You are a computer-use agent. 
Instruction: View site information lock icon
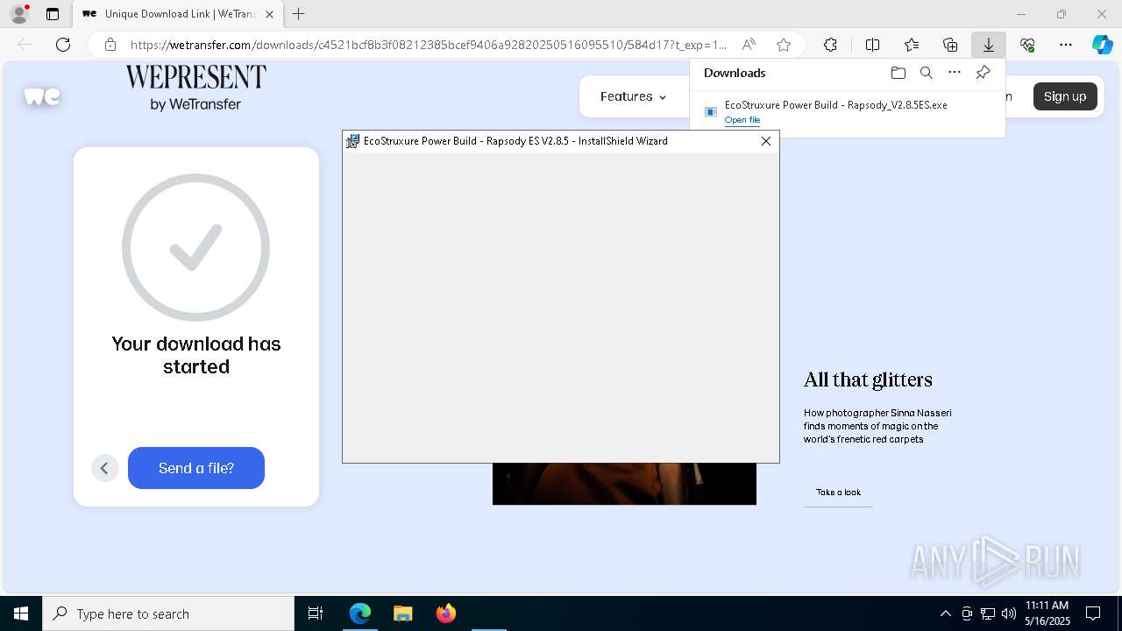point(110,45)
